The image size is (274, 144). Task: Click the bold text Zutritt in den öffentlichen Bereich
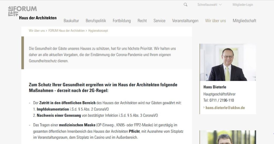pos(67,103)
